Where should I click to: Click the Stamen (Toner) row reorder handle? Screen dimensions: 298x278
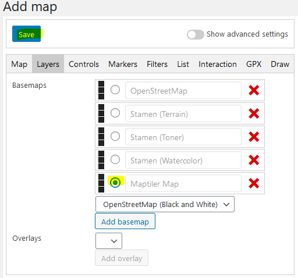click(x=101, y=137)
